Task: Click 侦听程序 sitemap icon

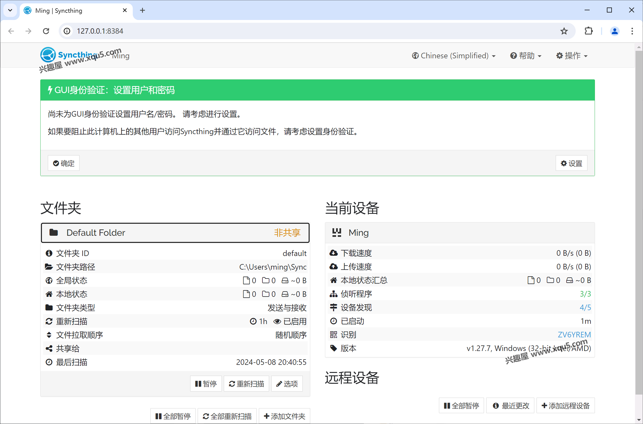Action: [x=334, y=294]
